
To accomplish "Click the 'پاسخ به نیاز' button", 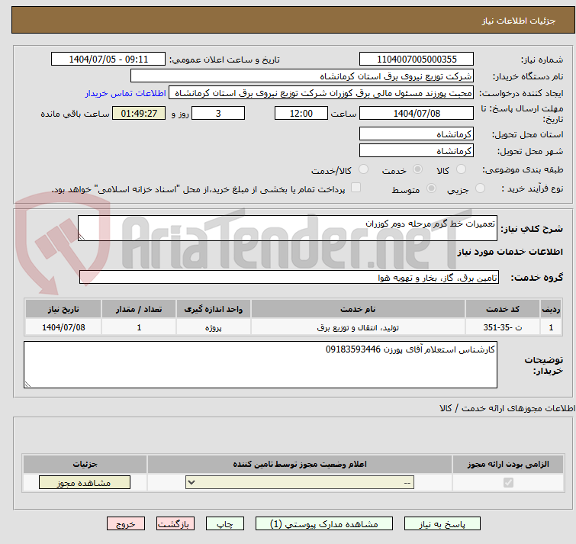I will (442, 524).
